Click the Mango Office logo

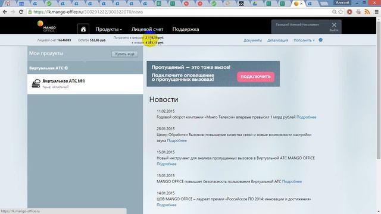(46, 26)
